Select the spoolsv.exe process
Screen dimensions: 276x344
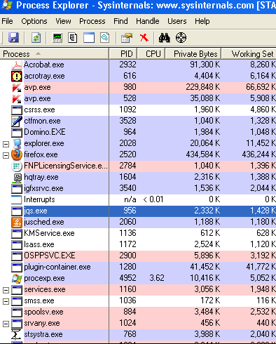click(43, 312)
